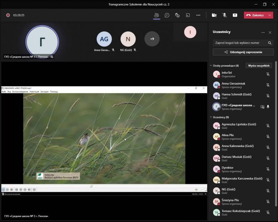Toggle the camera on
This screenshot has height=222, width=278.
point(214,15)
